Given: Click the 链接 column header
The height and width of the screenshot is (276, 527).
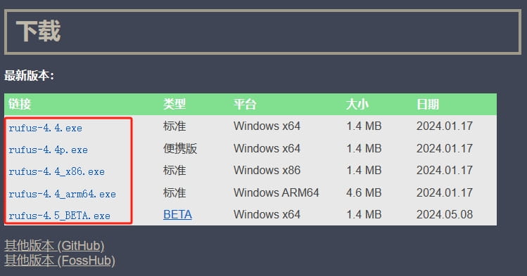Looking at the screenshot, I should [x=20, y=104].
